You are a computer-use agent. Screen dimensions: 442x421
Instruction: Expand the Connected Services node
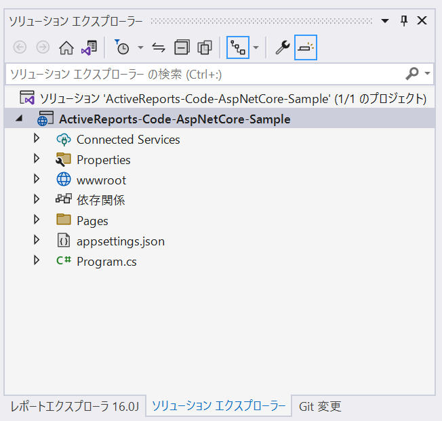tap(37, 138)
